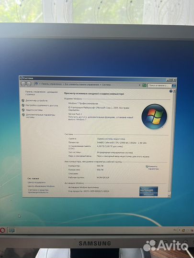Screen dimensions: 194x258
Task: Select the Система breadcrumb segment
Action: [x=106, y=85]
